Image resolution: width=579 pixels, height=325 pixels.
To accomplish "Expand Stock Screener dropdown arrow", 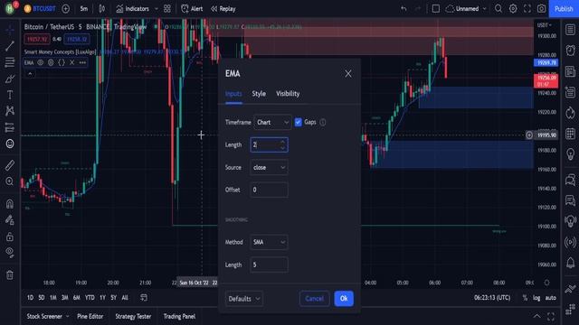I will click(67, 317).
